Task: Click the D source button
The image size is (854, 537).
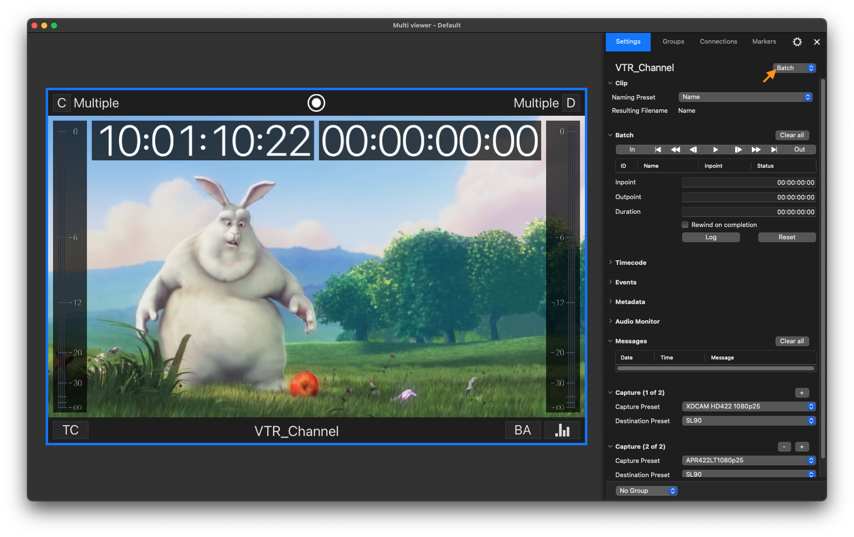Action: [x=571, y=103]
